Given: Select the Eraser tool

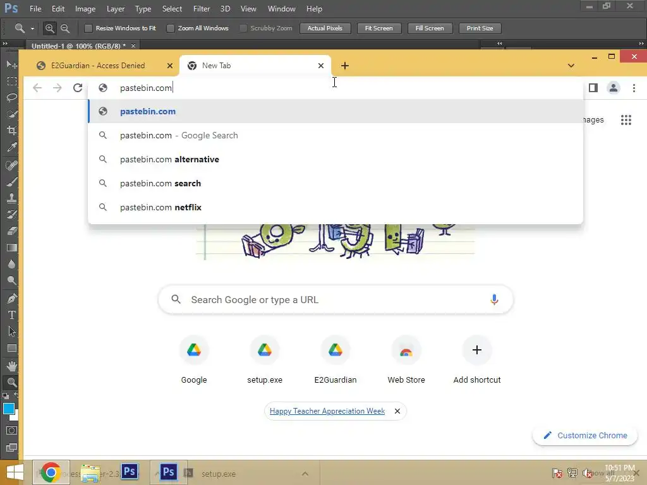Looking at the screenshot, I should 11,231.
